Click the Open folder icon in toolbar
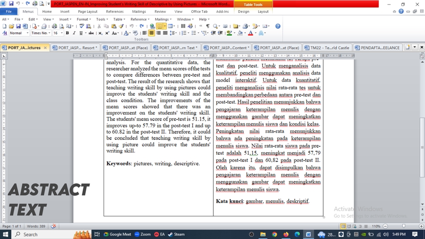The image size is (425, 239). tap(11, 26)
